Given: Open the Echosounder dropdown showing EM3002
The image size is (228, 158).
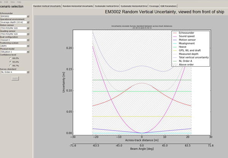Looking at the screenshot, I should point(15,16).
